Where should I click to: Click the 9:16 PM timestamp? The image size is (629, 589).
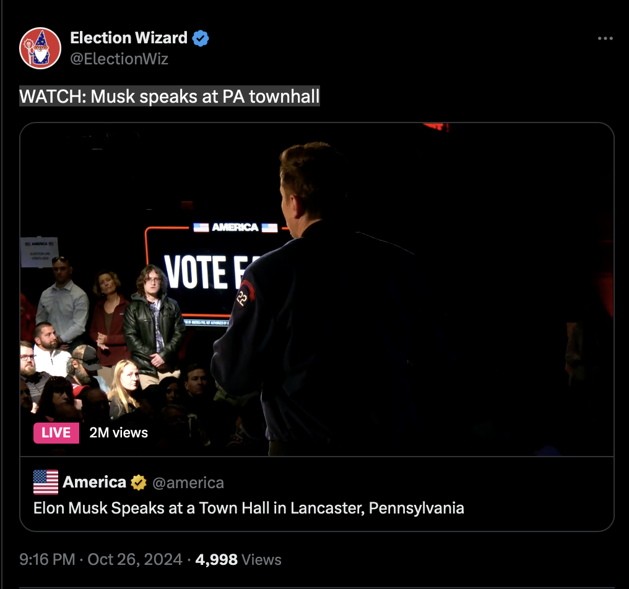coord(47,559)
